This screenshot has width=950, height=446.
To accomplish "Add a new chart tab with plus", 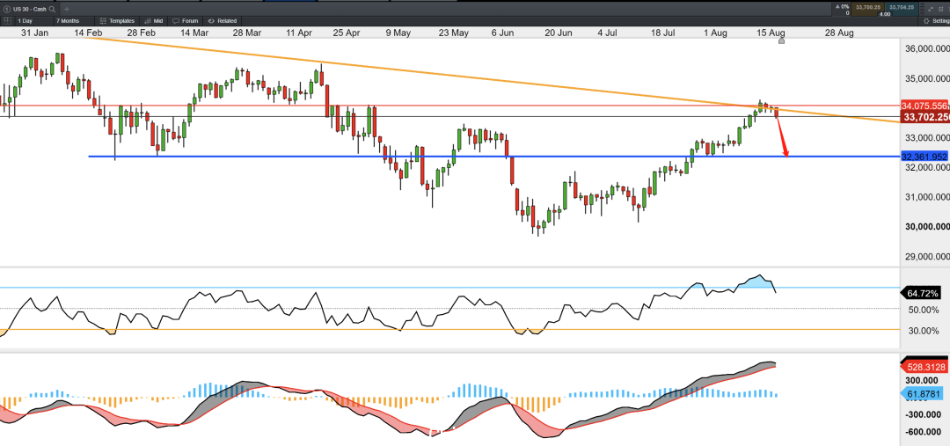I will pos(67,9).
